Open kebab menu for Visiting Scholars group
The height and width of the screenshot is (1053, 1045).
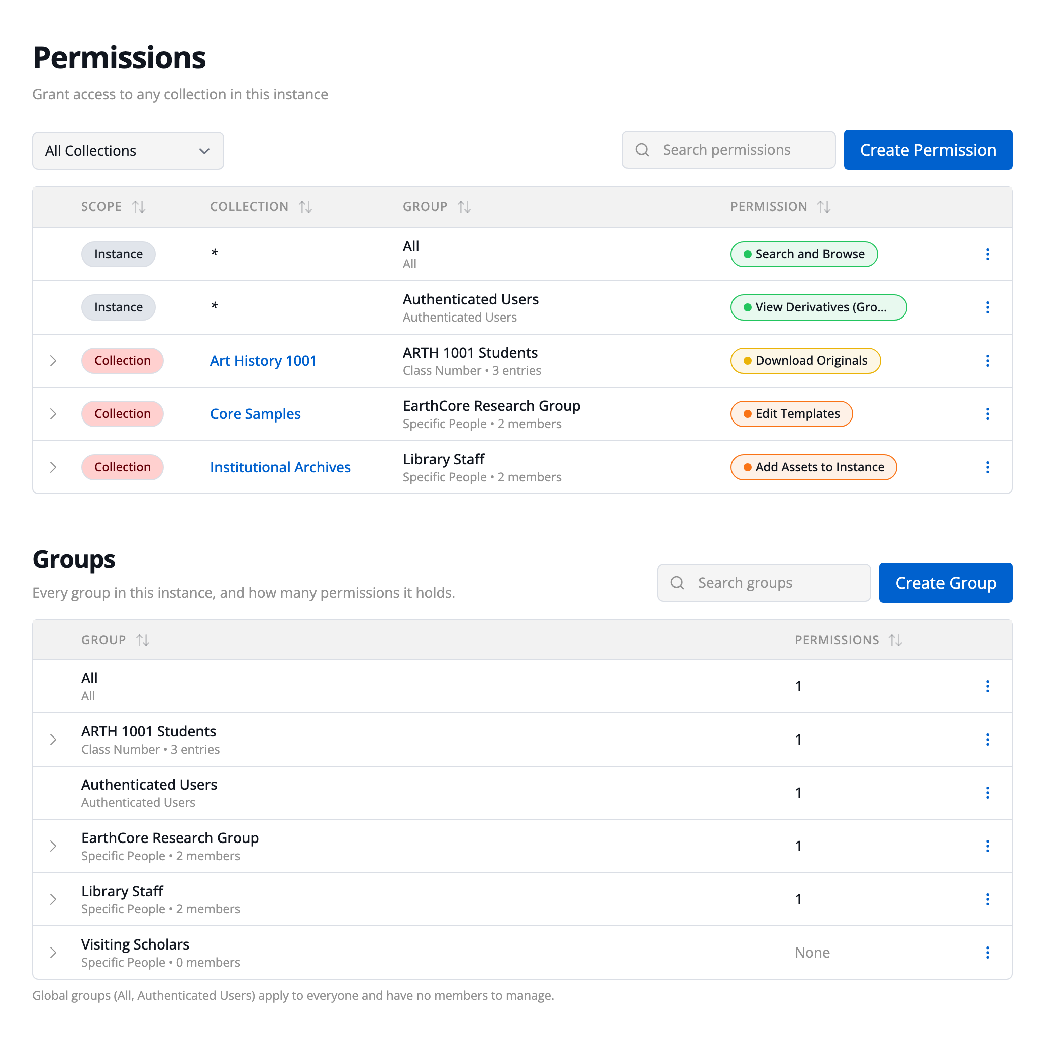987,953
